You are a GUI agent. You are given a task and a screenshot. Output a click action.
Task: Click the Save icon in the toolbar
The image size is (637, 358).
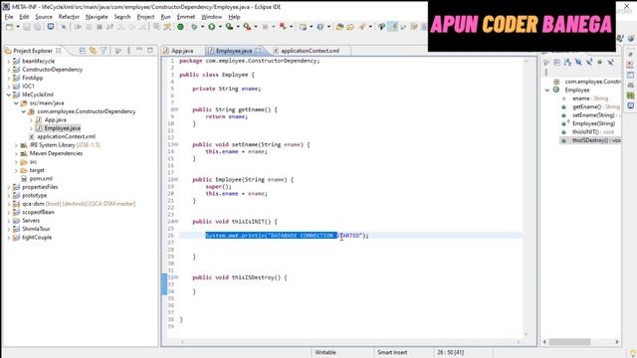pyautogui.click(x=27, y=27)
